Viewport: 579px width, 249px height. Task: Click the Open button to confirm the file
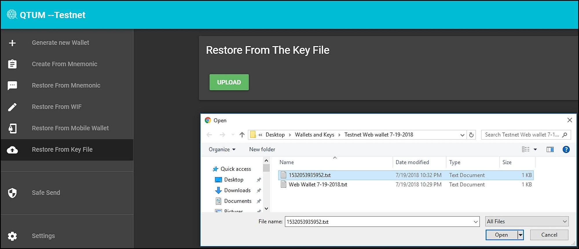[501, 235]
